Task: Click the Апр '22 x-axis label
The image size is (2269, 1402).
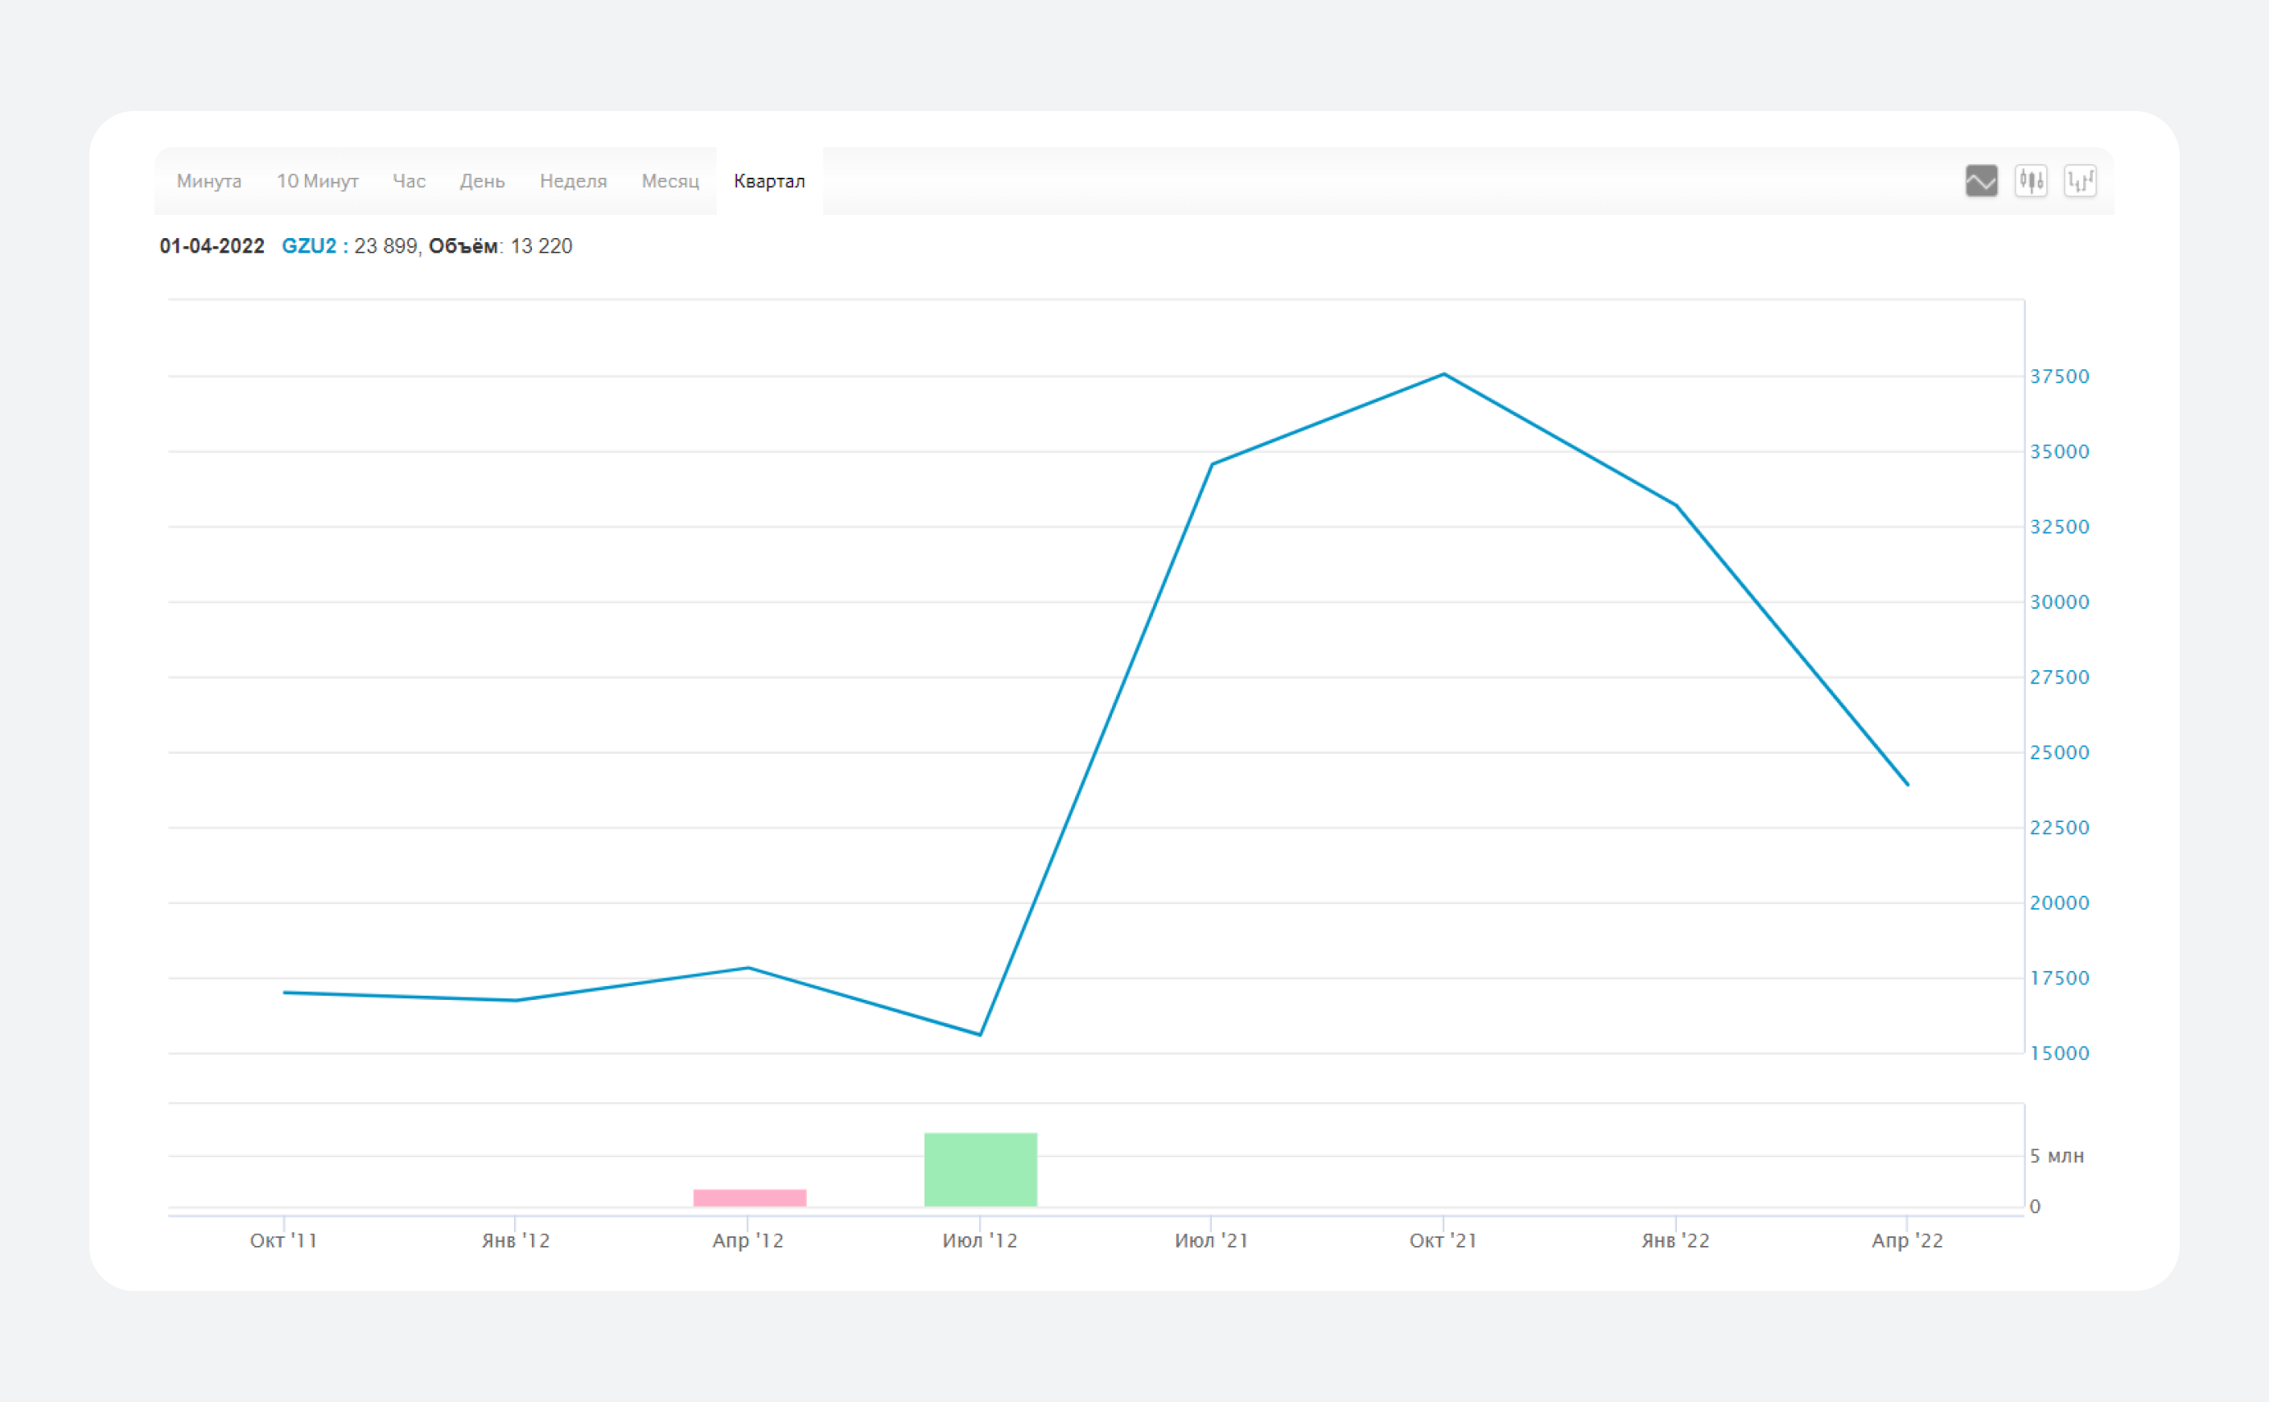Action: click(x=1906, y=1240)
